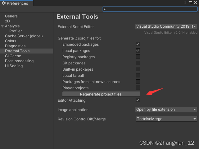Click the magnifier icon in search field
This screenshot has height=149, width=199.
click(x=105, y=9)
